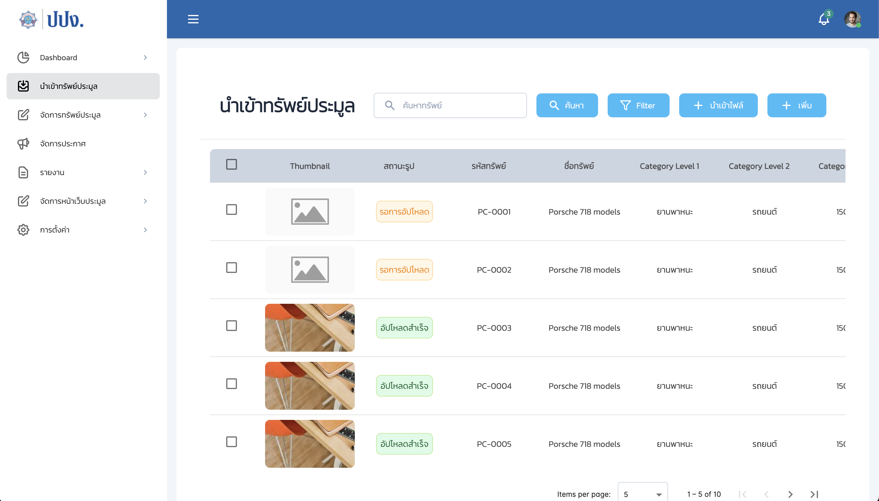Click the จัดการประกาศ megaphone icon
The height and width of the screenshot is (501, 879).
23,143
